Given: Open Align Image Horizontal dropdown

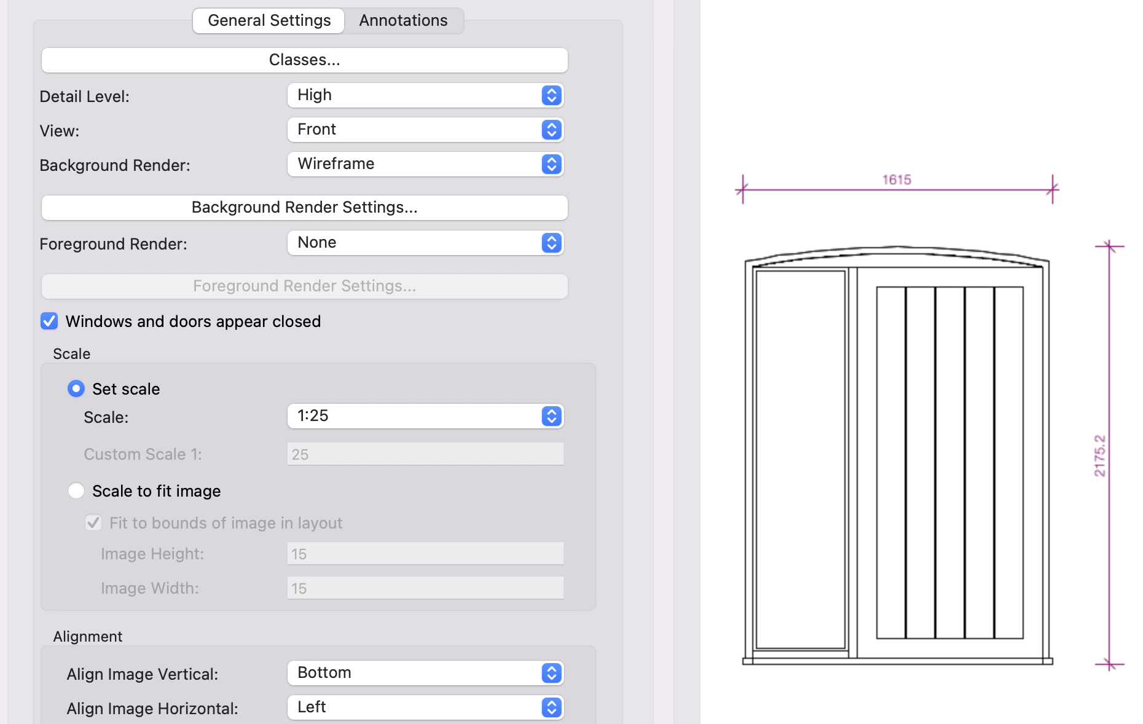Looking at the screenshot, I should pyautogui.click(x=425, y=707).
